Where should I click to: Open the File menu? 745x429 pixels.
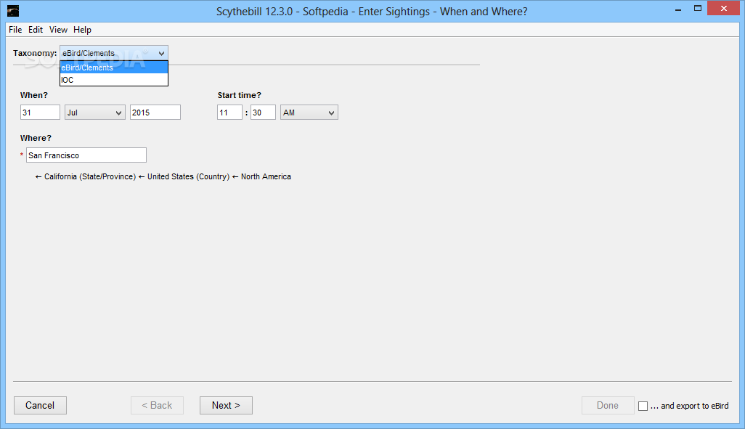pos(15,30)
